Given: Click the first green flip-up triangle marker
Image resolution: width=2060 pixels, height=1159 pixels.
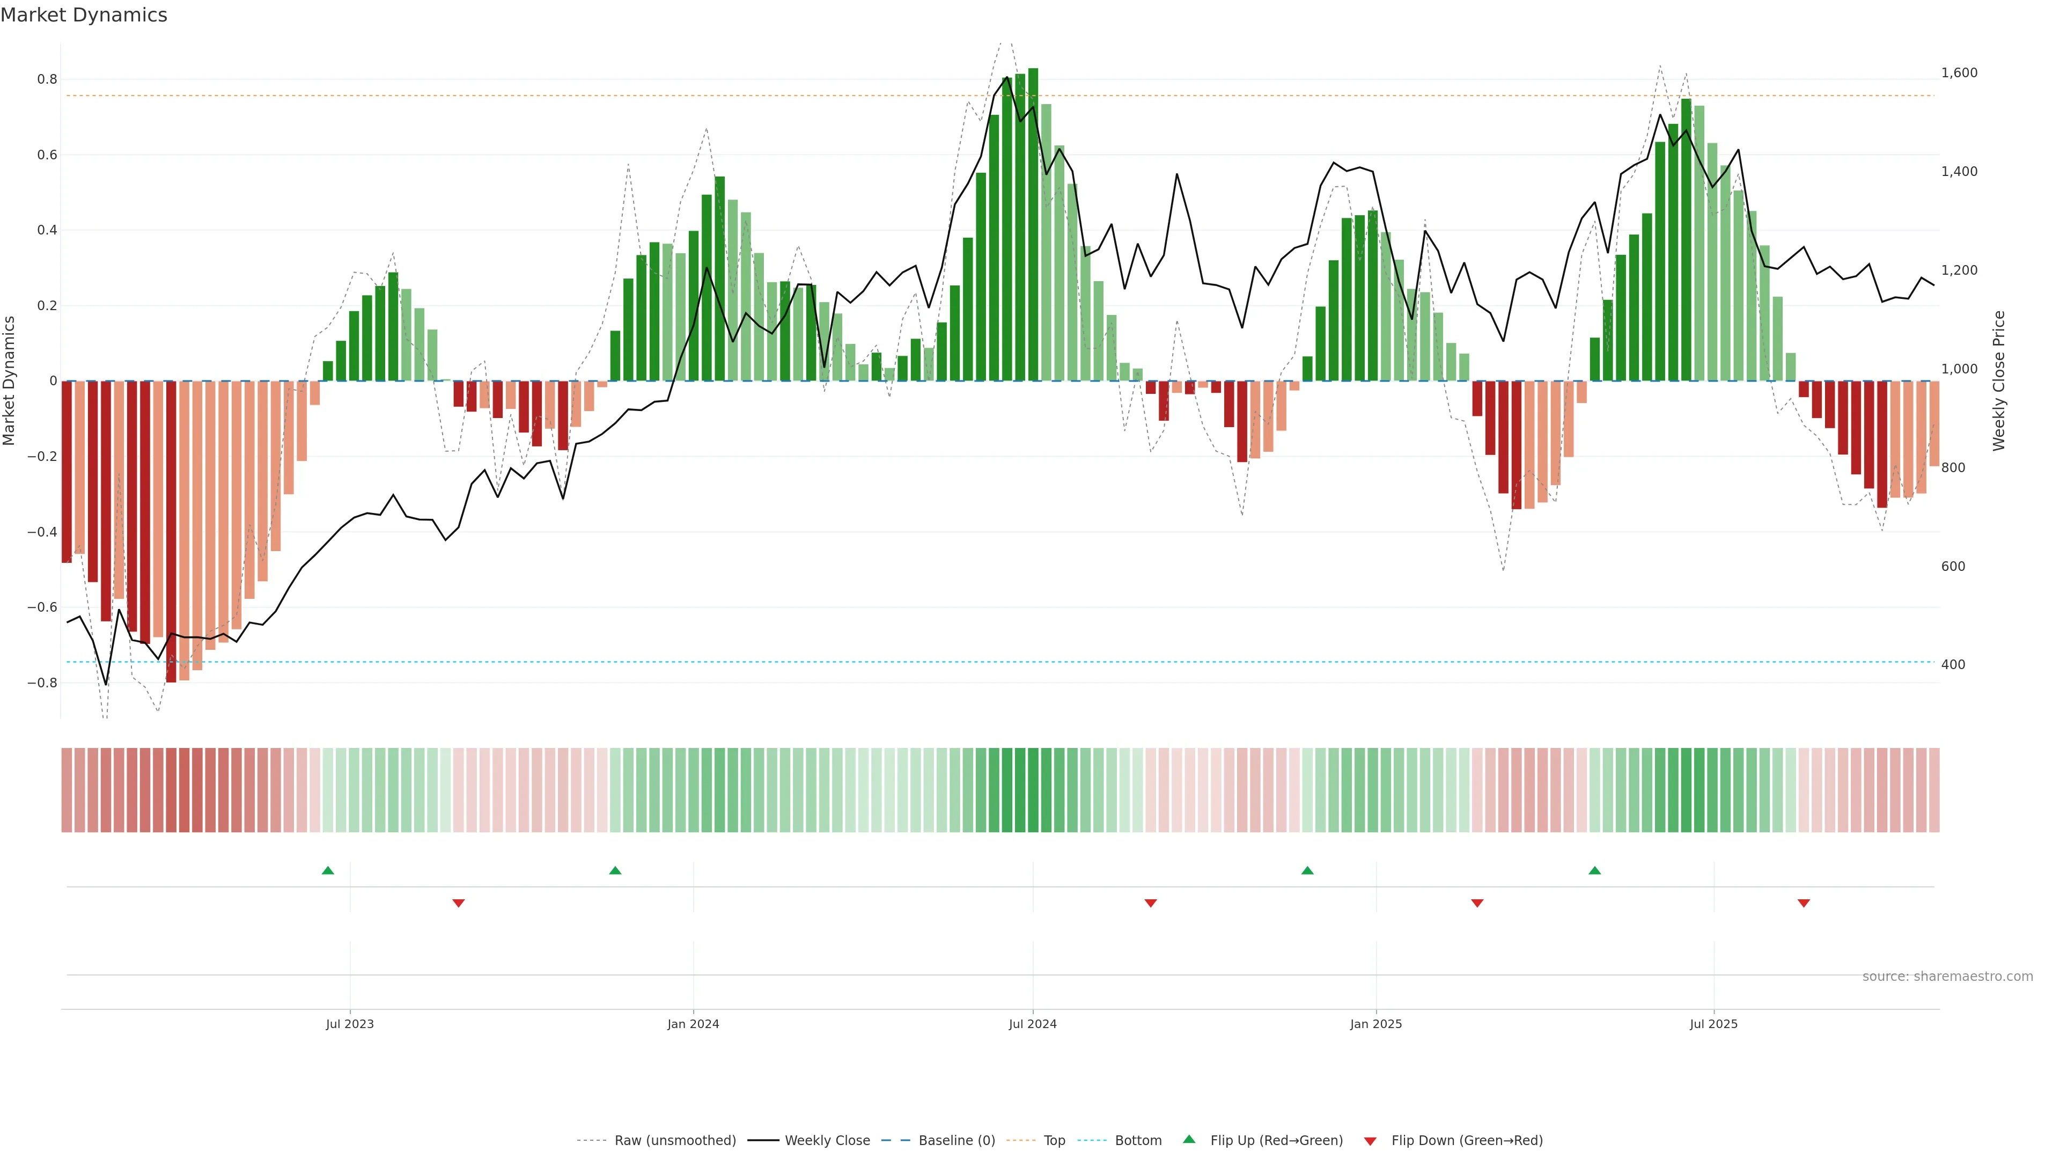Looking at the screenshot, I should click(328, 870).
